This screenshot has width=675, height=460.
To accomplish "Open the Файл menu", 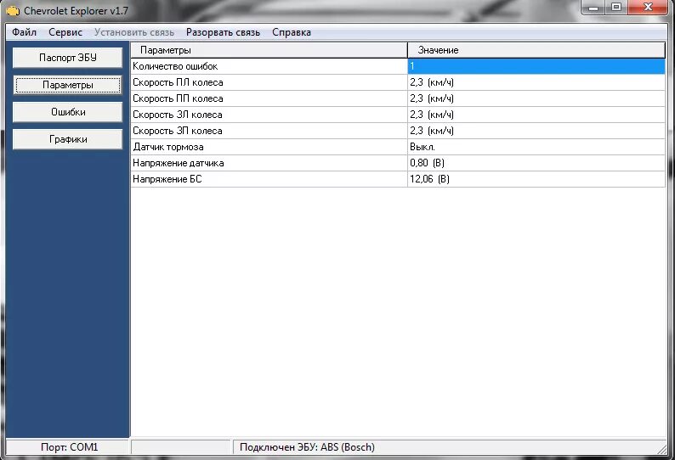I will pyautogui.click(x=24, y=32).
